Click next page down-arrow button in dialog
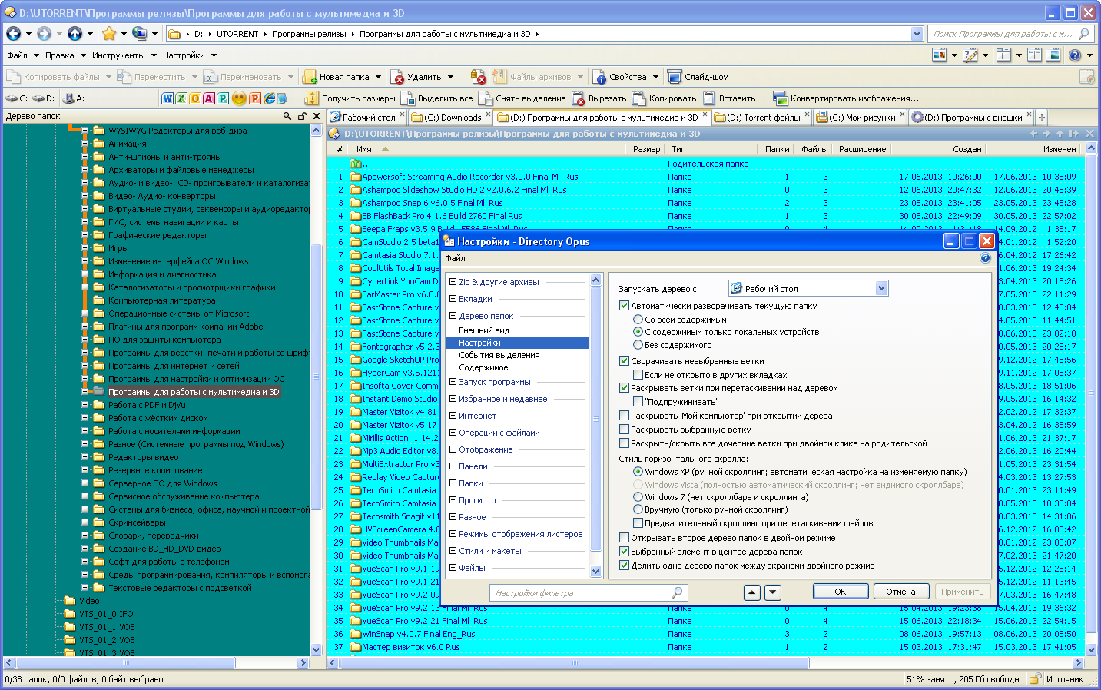 point(773,592)
